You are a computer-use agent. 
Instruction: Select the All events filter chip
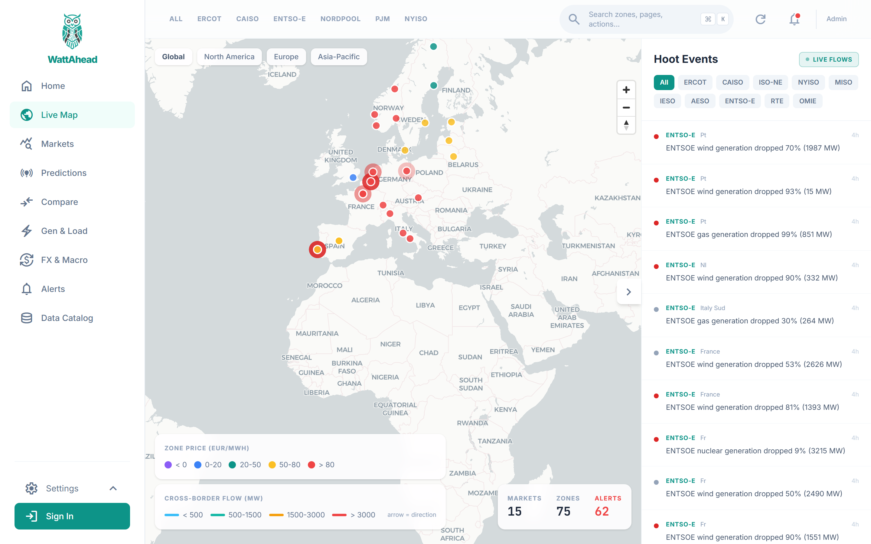pyautogui.click(x=664, y=83)
